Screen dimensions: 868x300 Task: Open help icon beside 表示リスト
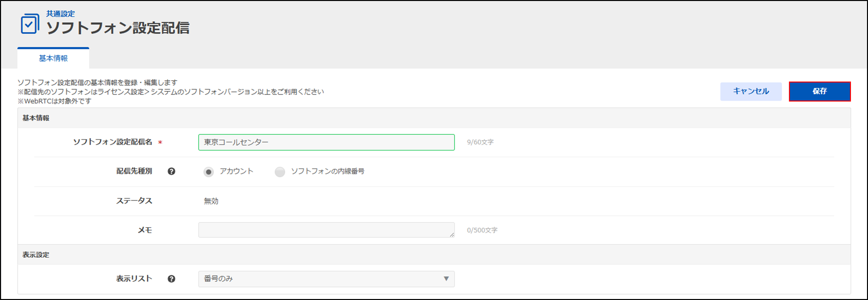click(171, 279)
